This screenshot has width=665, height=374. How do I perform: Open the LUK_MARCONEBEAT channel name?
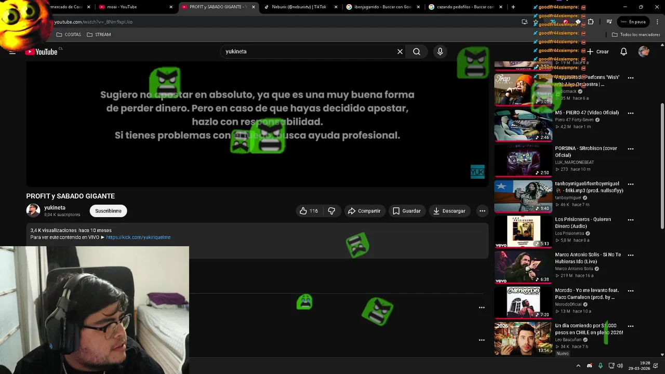pos(574,162)
